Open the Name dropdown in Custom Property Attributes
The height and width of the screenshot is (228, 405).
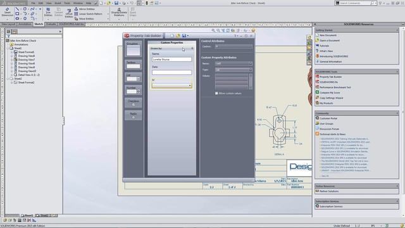coord(251,63)
